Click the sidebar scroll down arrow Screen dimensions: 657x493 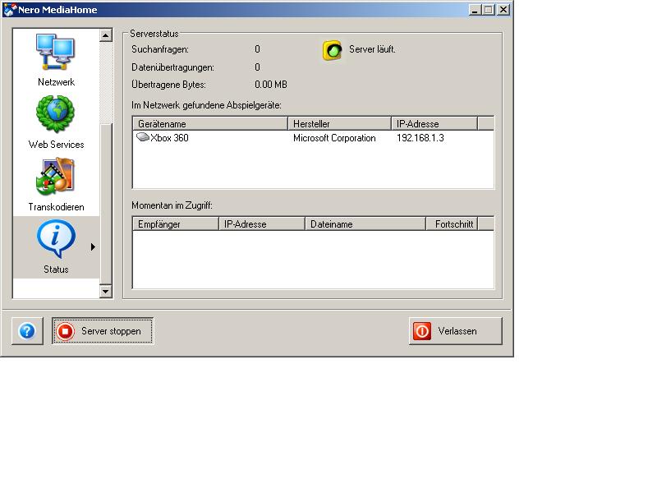click(106, 291)
